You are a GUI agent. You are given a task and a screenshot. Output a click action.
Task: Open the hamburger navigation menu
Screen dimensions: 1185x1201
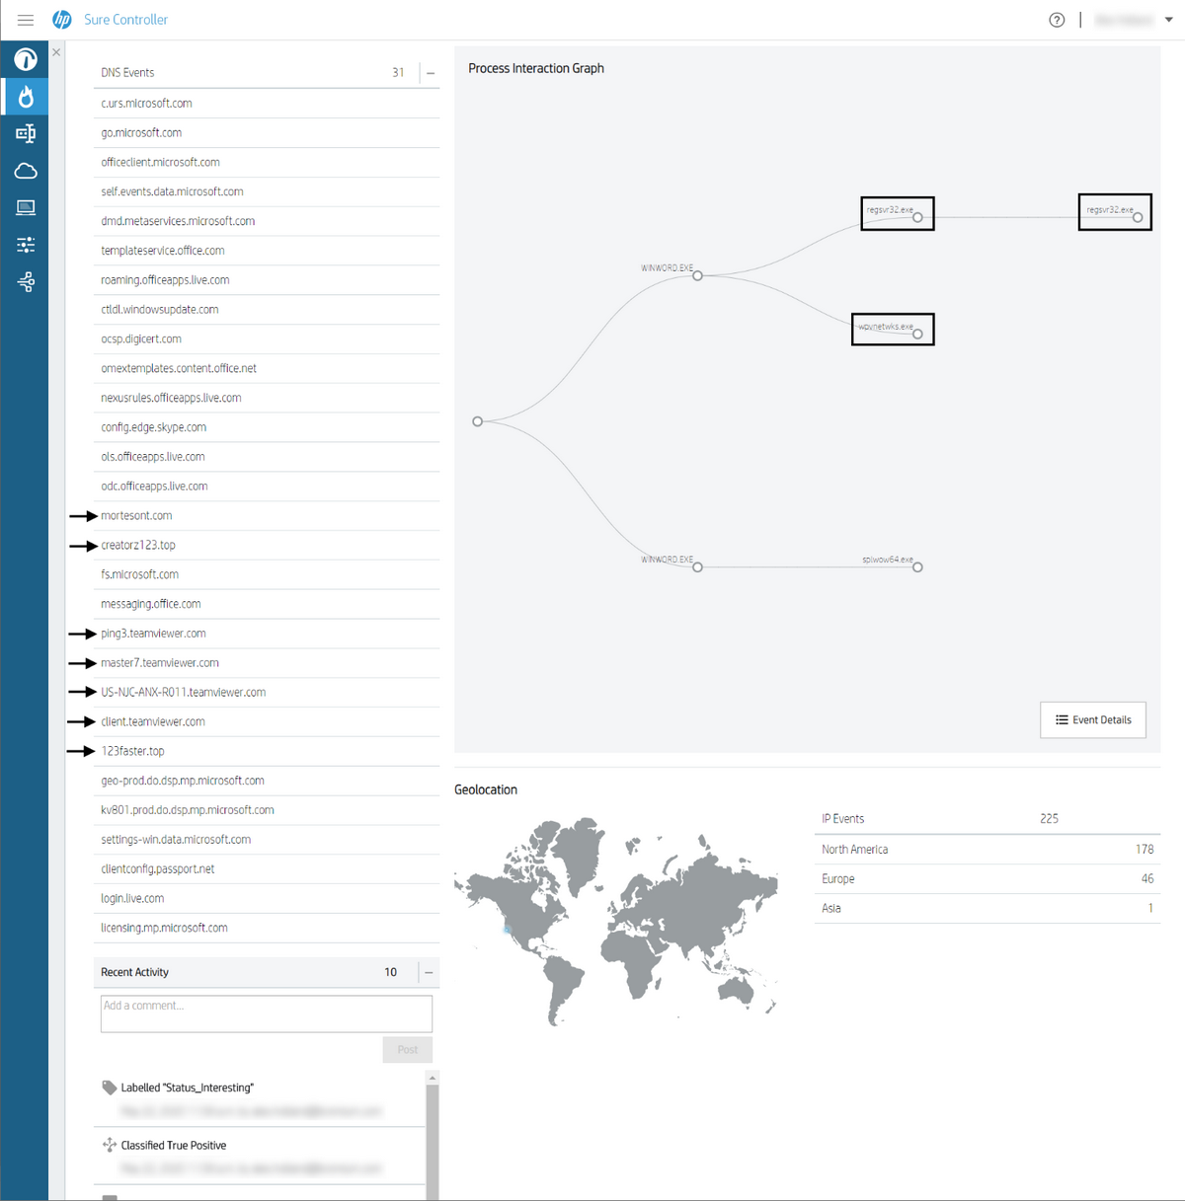click(26, 20)
